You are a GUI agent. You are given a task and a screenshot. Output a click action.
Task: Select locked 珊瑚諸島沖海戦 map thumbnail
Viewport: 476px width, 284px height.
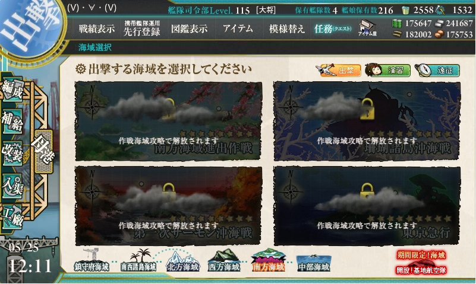[367, 121]
